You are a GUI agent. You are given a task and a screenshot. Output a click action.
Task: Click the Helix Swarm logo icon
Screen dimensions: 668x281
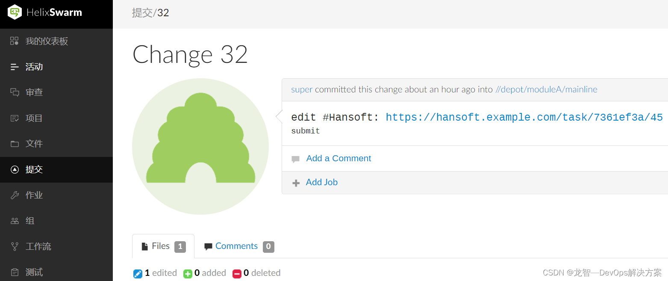[15, 12]
